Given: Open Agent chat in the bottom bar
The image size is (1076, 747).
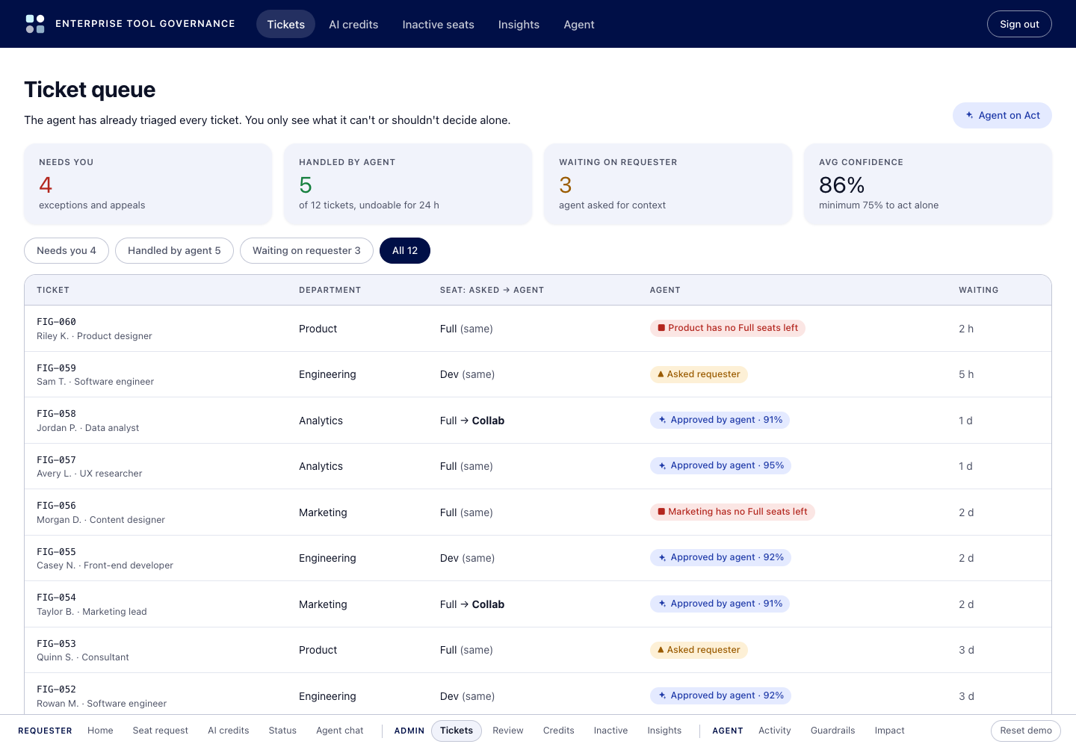Looking at the screenshot, I should tap(340, 731).
